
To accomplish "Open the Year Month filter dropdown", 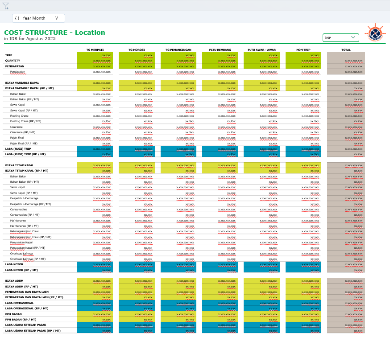I will [38, 18].
